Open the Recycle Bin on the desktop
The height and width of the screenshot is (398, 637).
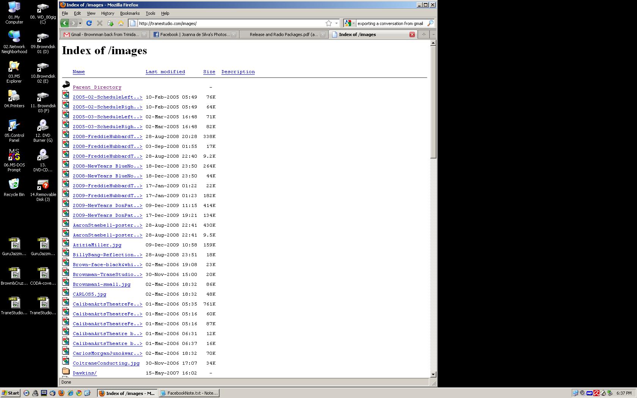(x=14, y=184)
